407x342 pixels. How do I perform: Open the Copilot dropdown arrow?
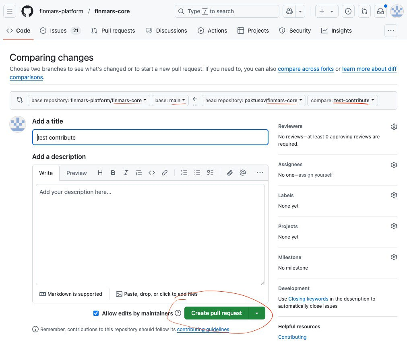(300, 11)
